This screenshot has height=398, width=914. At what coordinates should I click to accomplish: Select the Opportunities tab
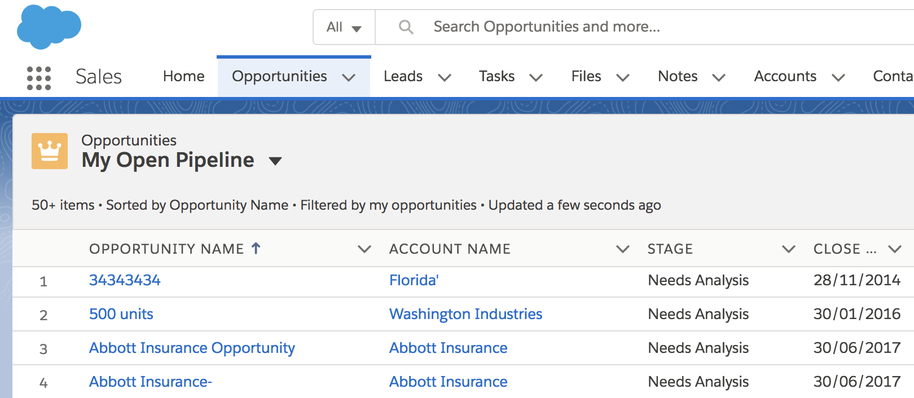279,76
